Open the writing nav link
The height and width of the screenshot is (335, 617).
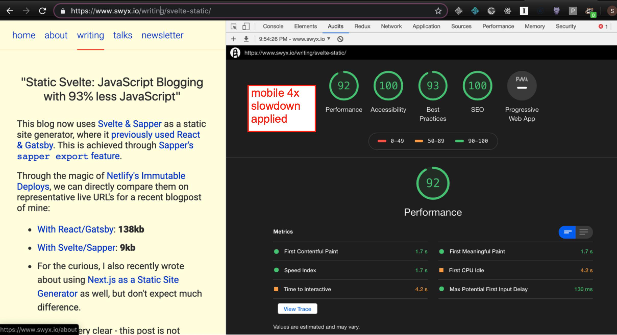point(90,35)
